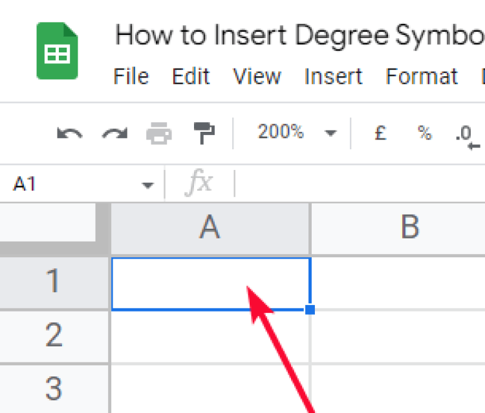The image size is (485, 413).
Task: Select column A header
Action: pos(210,228)
